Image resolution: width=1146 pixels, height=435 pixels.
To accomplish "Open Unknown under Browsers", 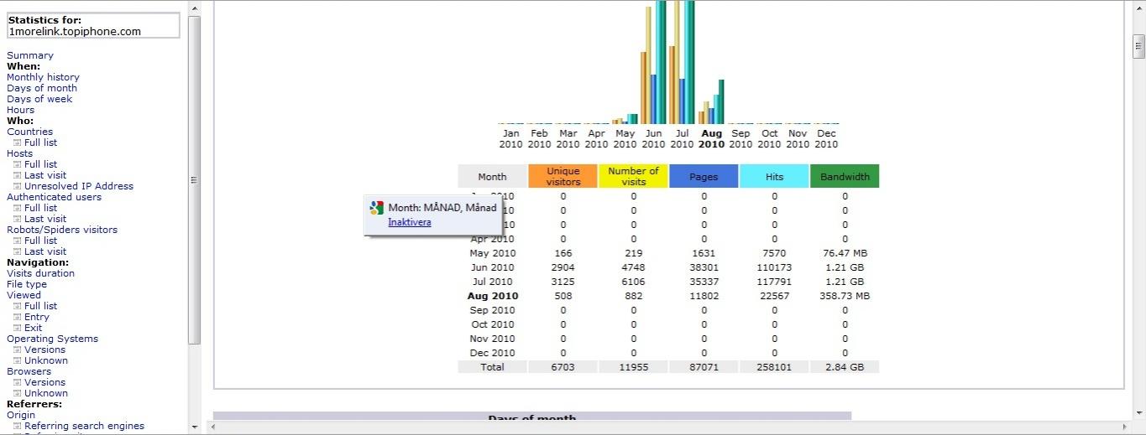I will point(46,393).
